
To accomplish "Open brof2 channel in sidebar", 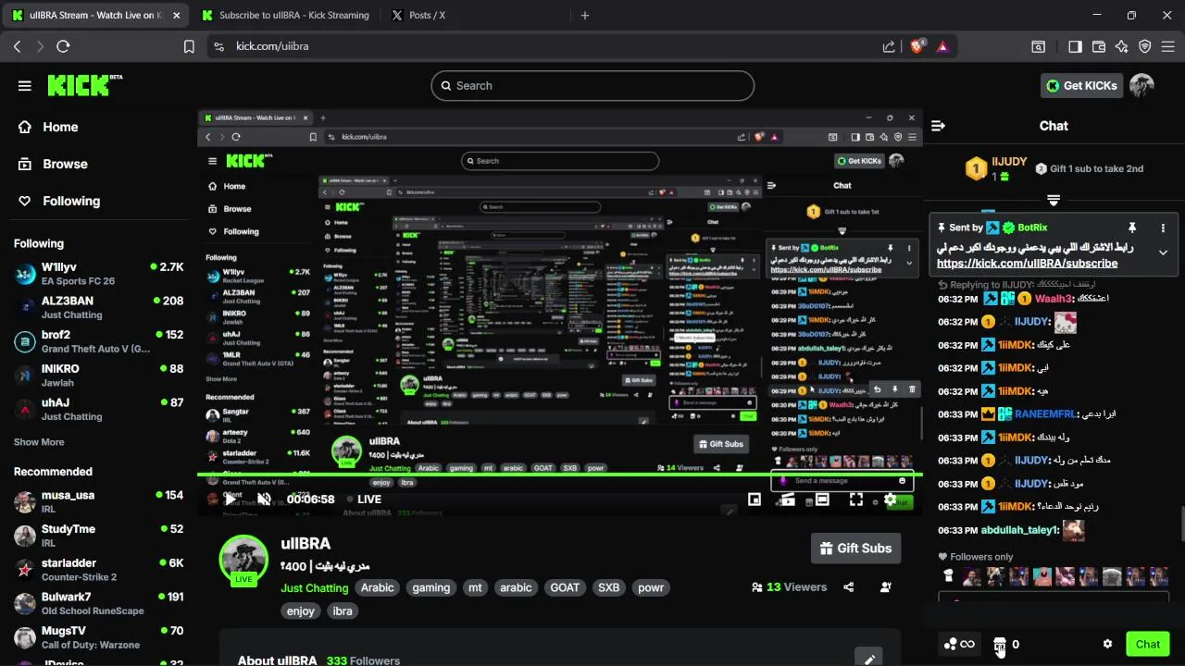I will pos(99,341).
